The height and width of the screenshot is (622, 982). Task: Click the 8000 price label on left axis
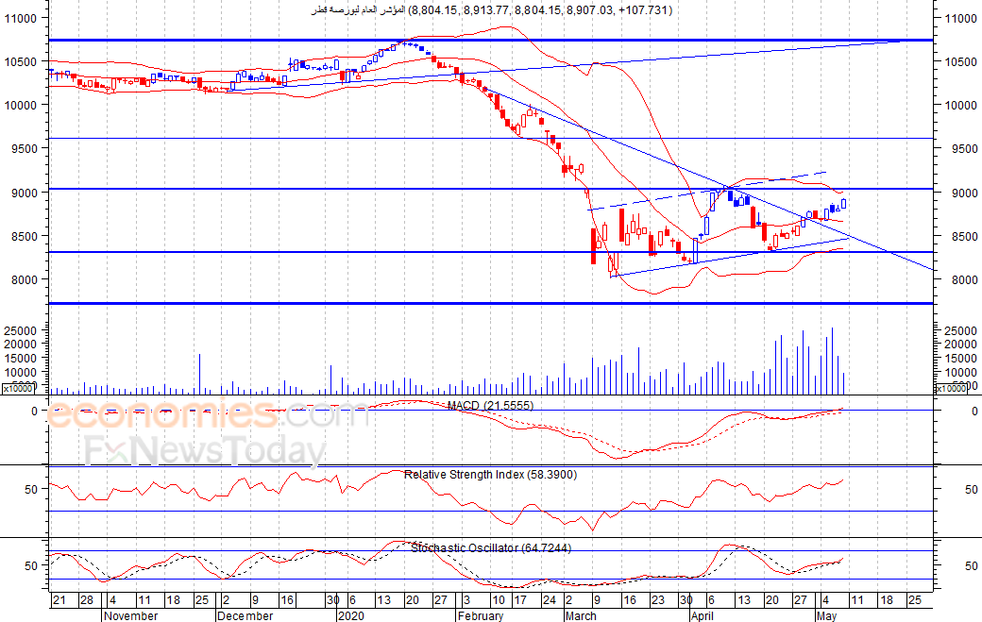click(24, 279)
